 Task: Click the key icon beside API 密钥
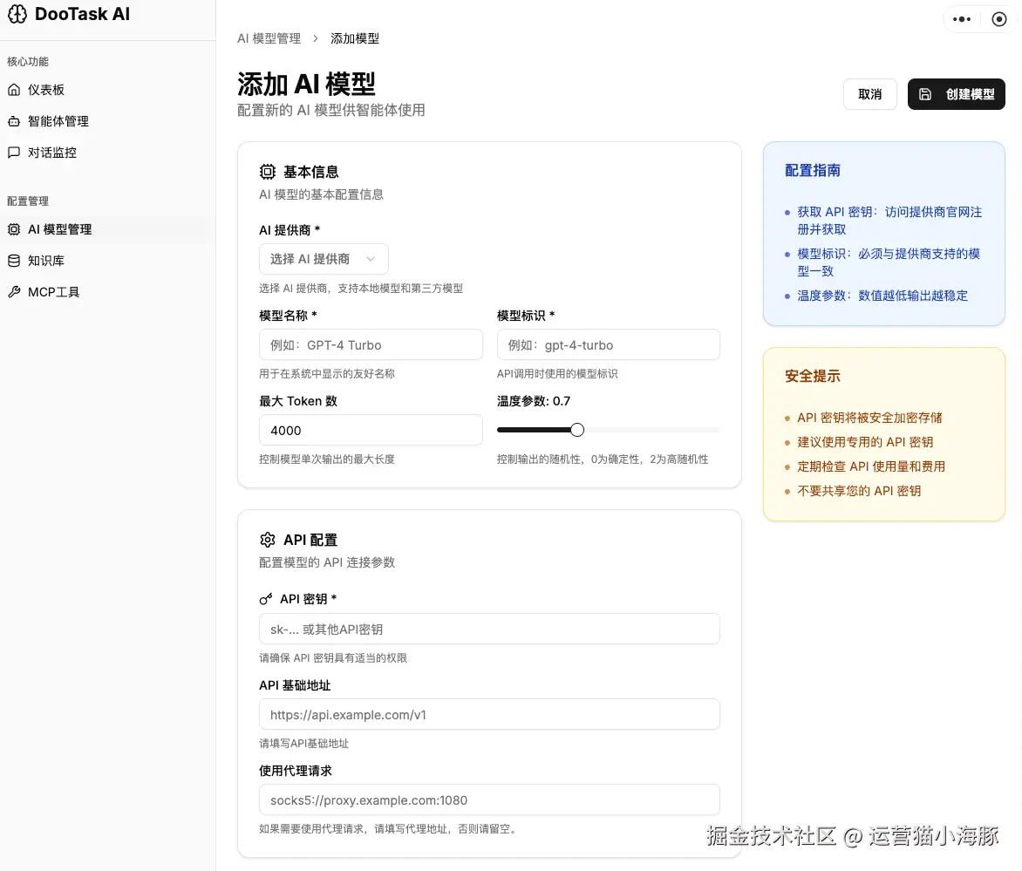(265, 599)
